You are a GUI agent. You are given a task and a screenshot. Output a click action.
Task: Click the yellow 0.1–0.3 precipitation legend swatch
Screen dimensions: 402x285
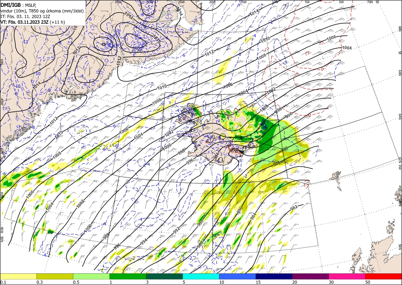[18, 276]
